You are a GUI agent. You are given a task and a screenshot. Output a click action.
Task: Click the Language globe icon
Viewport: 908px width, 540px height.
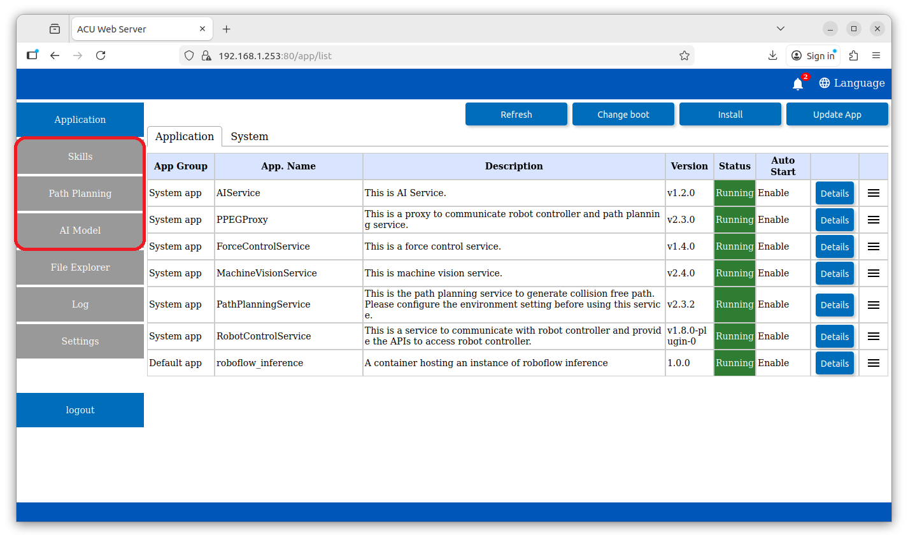[825, 83]
